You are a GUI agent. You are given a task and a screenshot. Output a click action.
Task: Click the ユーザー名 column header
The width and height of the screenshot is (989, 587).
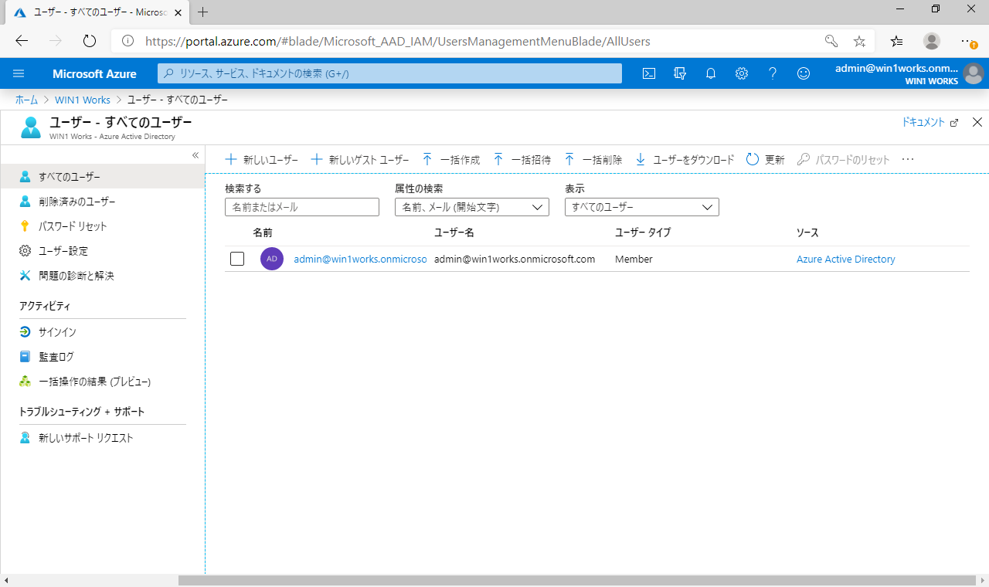click(x=454, y=232)
